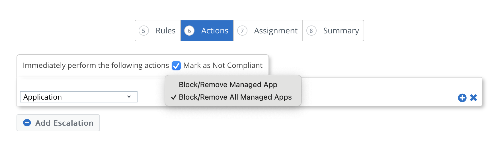Click the blue plus add-action icon

coord(462,98)
